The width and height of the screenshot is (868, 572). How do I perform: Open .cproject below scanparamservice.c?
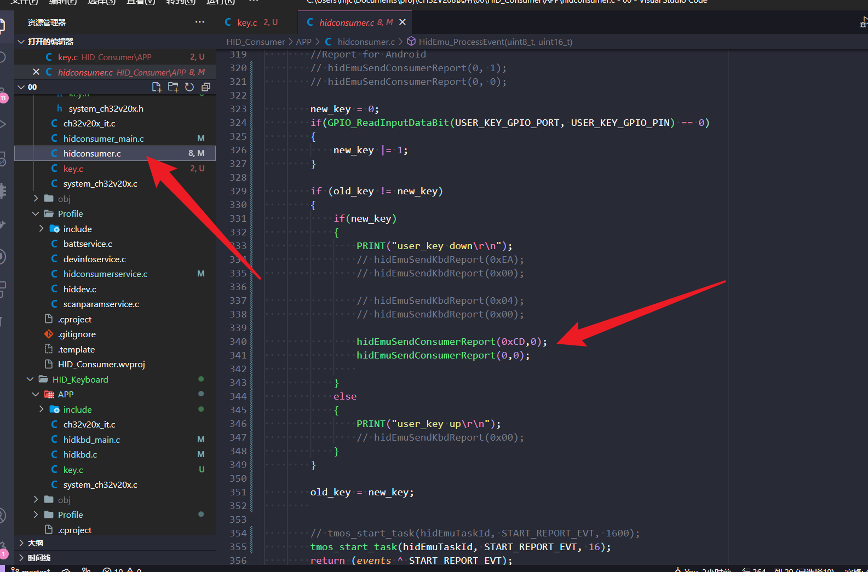point(115,319)
